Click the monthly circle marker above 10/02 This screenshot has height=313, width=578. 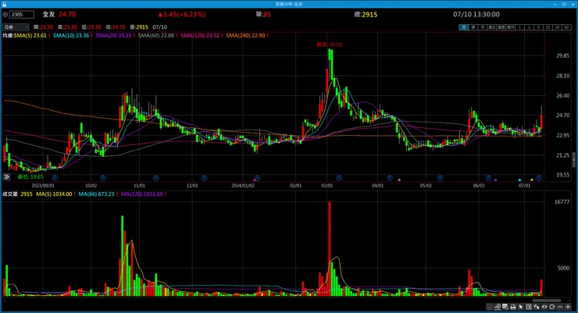(103, 178)
